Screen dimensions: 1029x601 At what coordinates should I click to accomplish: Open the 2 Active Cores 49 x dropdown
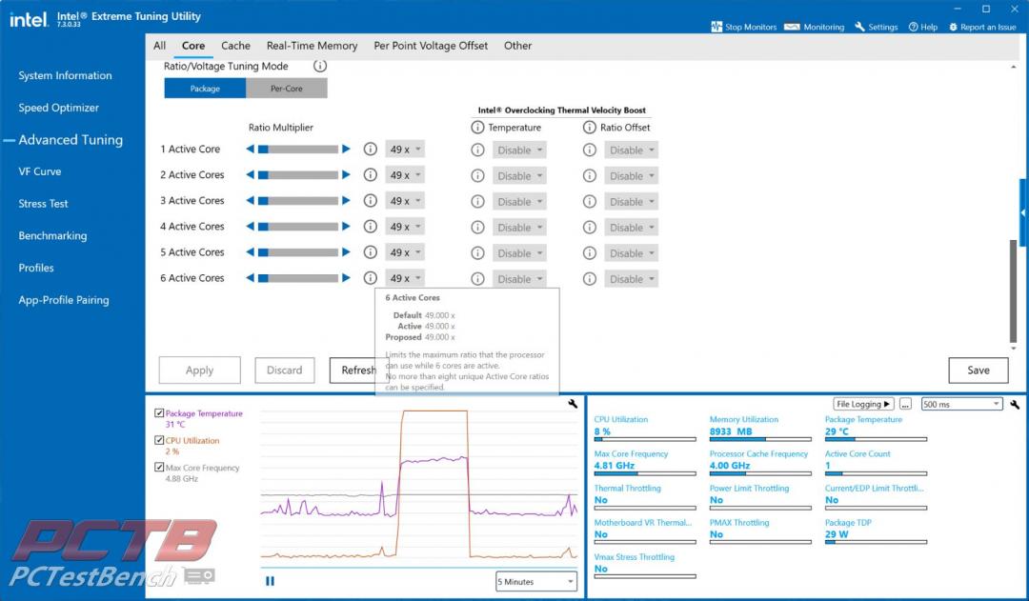(404, 175)
